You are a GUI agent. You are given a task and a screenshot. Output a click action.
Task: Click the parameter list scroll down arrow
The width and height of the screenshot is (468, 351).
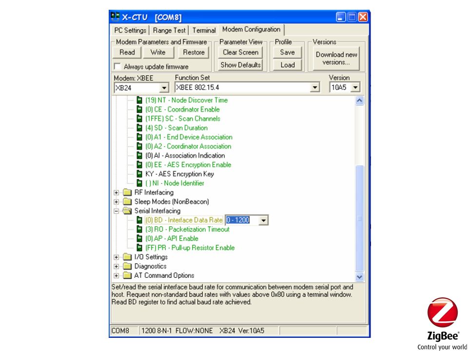[360, 277]
